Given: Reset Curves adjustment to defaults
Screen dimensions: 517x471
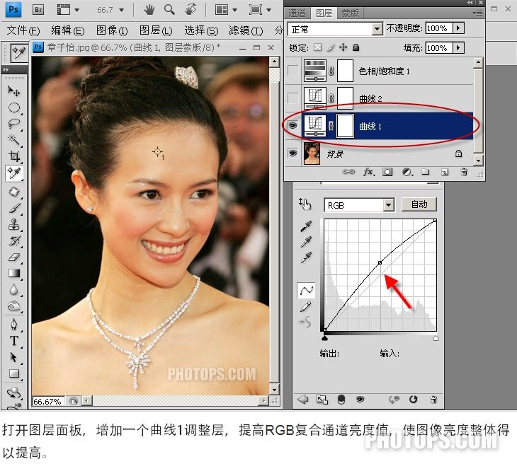Looking at the screenshot, I should point(413,400).
